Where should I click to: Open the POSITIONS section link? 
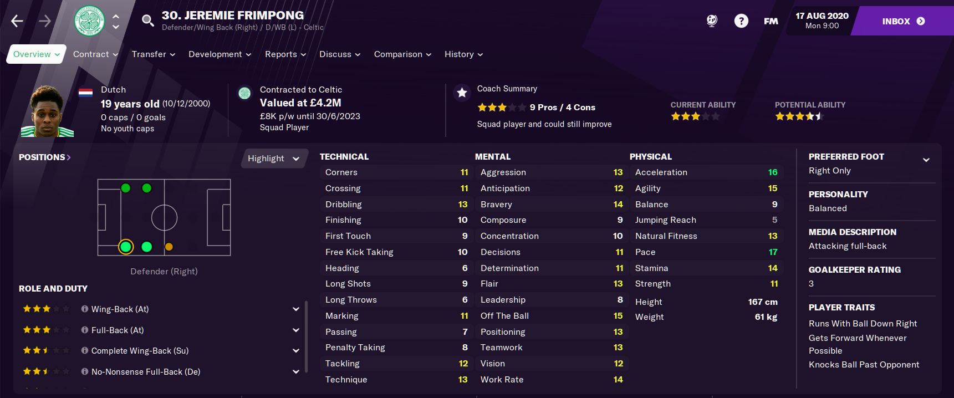coord(45,157)
